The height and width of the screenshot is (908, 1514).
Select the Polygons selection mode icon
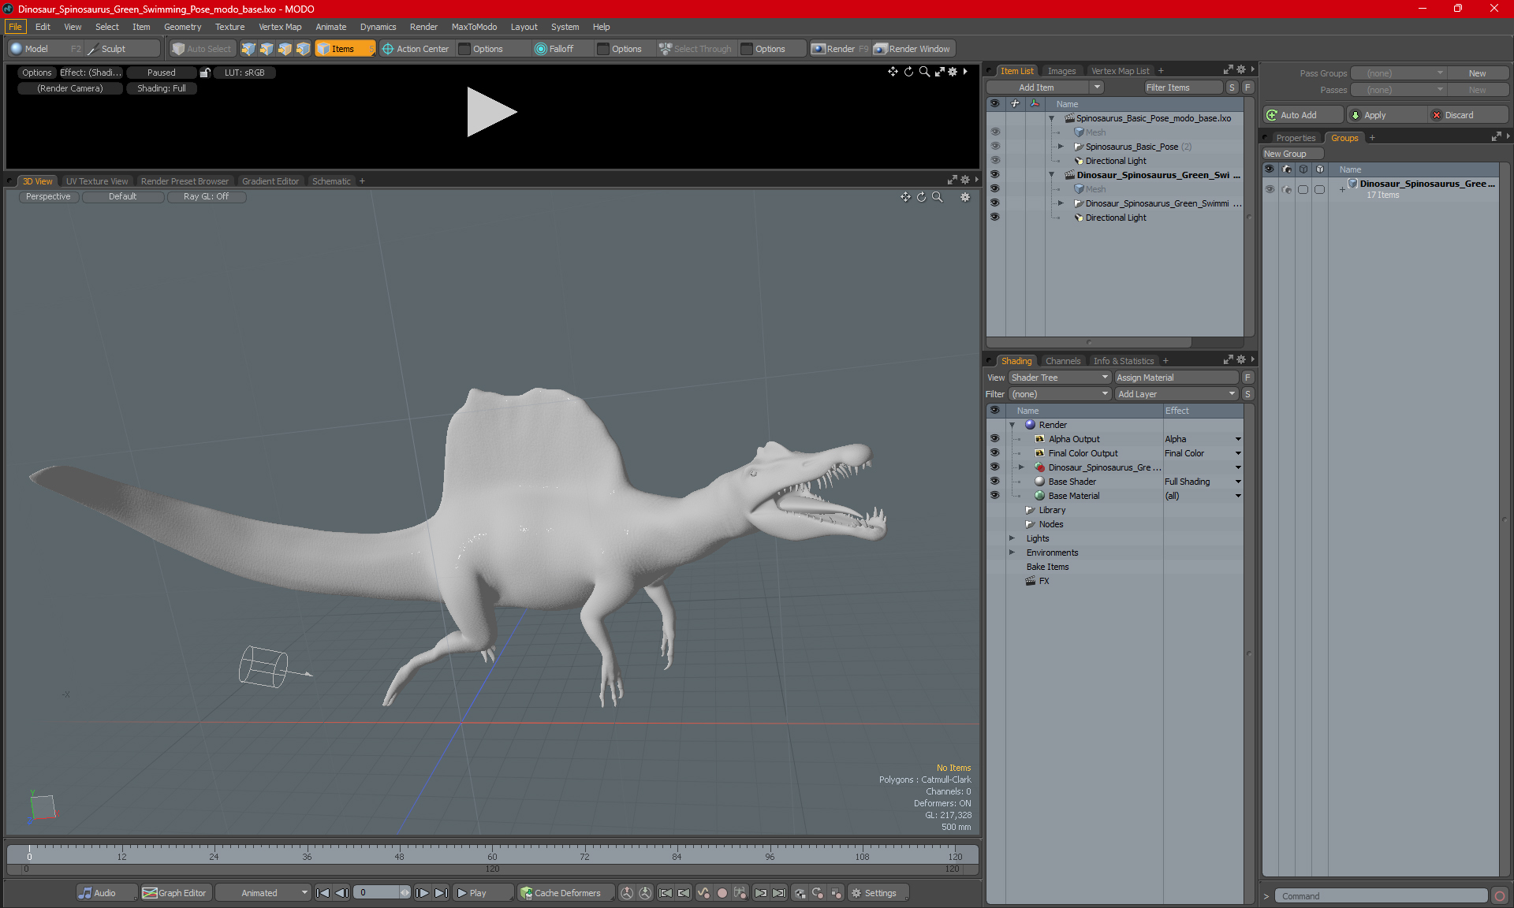[285, 49]
